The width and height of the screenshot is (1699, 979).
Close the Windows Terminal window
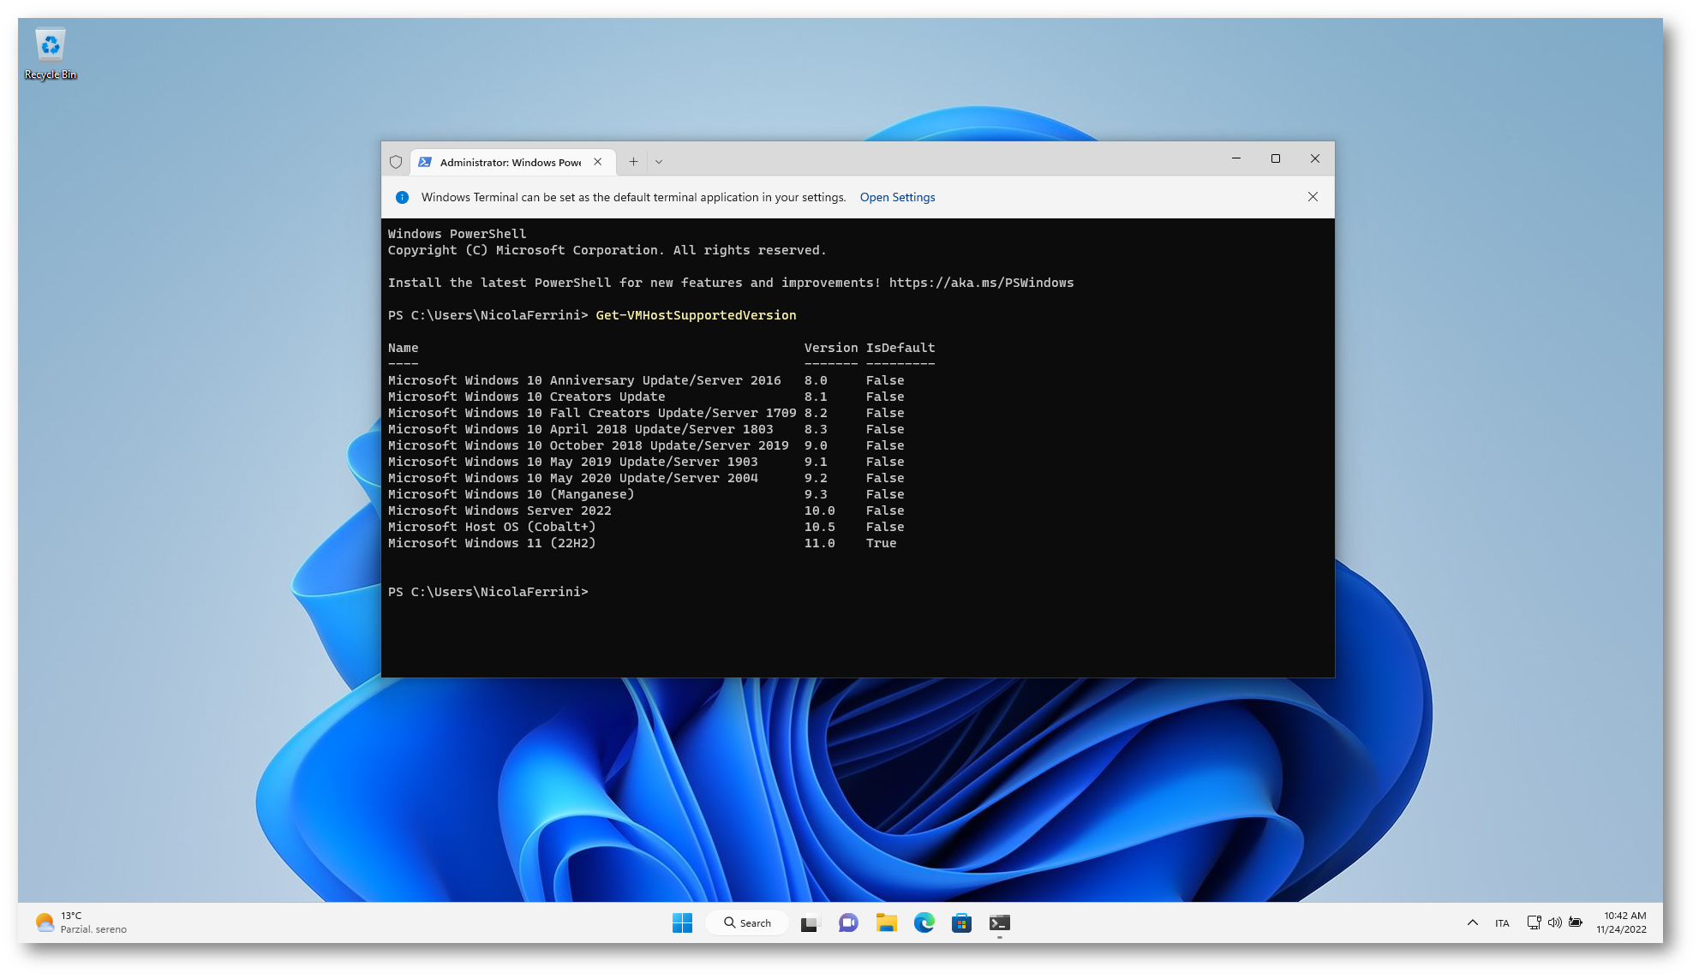click(x=1315, y=158)
